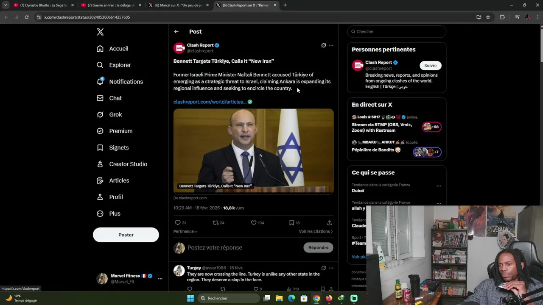Screen dimensions: 543x305
Task: Close the Clash Report tab
Action: (x=275, y=5)
